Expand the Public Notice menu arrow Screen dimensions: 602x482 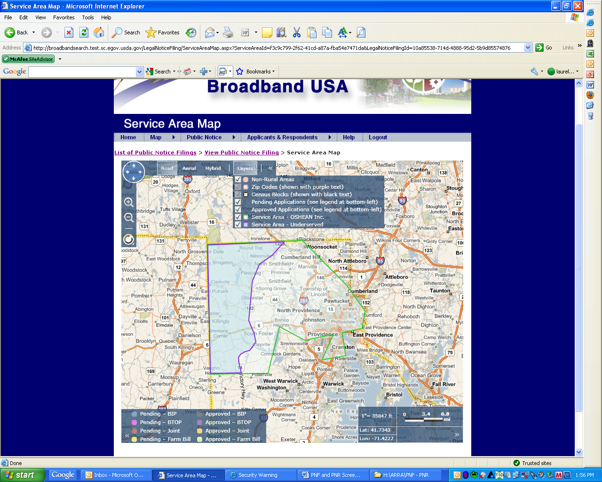[x=234, y=137]
